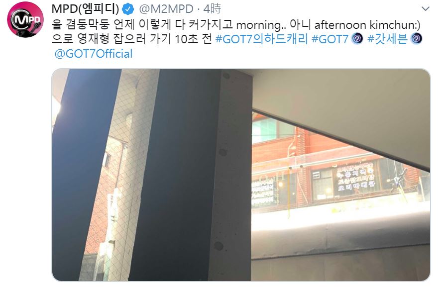438x292 pixels.
Task: Click the emoji icon after #GOT7
Action: tap(357, 38)
